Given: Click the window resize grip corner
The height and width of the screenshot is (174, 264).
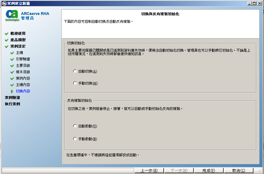Looking at the screenshot, I should click(x=260, y=171).
